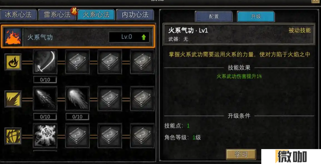The width and height of the screenshot is (321, 164).
Task: Click last locked book in shield row
Action: tap(142, 136)
